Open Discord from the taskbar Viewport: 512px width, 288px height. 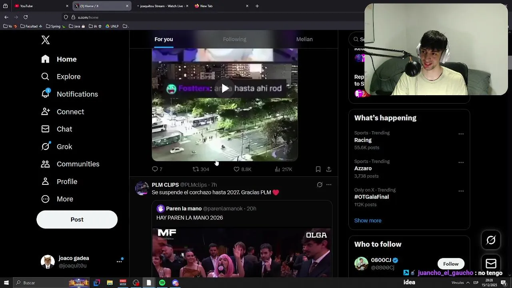pyautogui.click(x=175, y=283)
